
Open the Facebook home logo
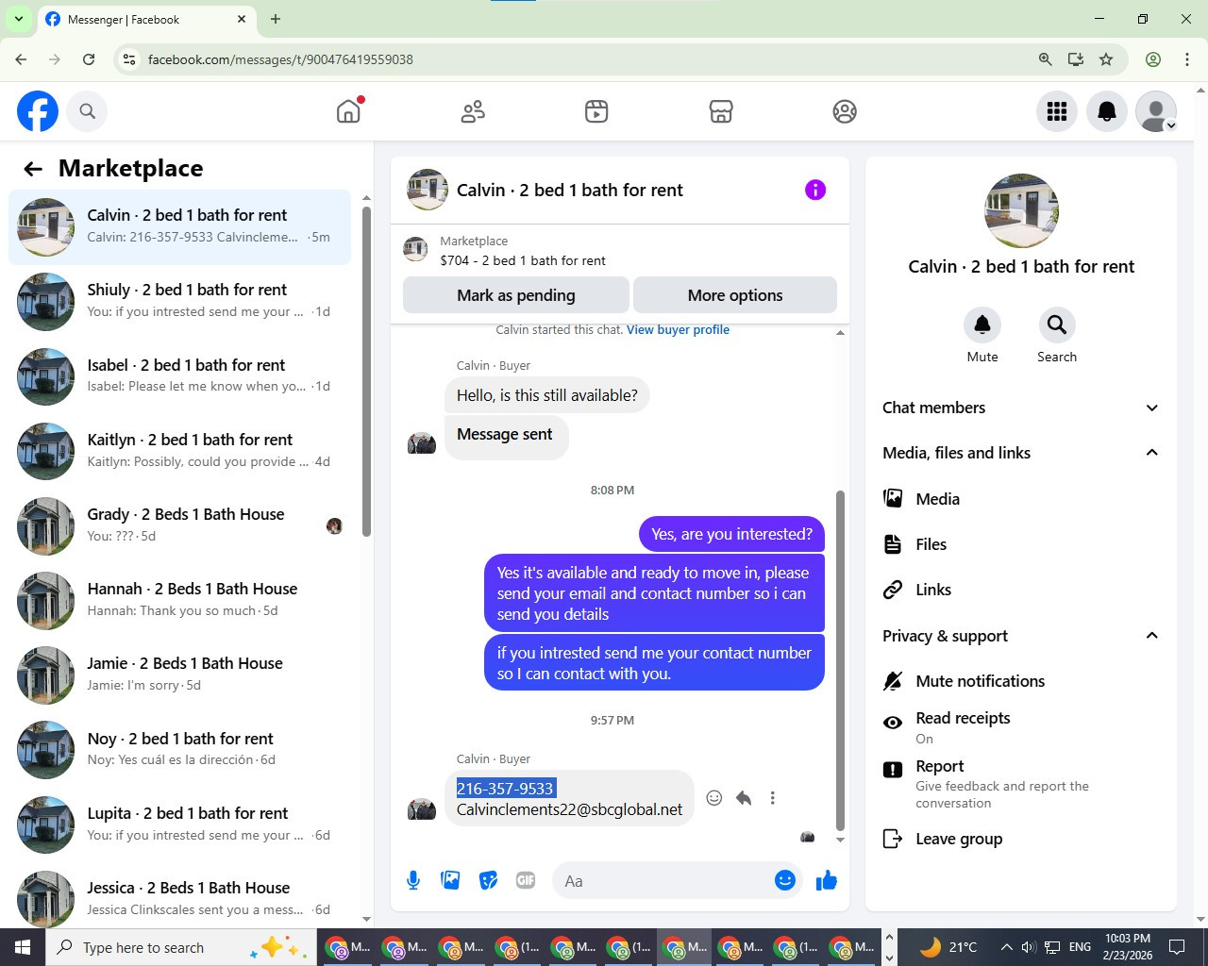click(38, 111)
